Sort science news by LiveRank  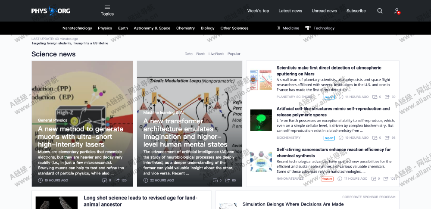[216, 54]
